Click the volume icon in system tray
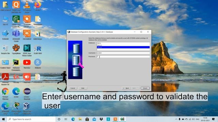This screenshot has width=218, height=122. tap(193, 119)
